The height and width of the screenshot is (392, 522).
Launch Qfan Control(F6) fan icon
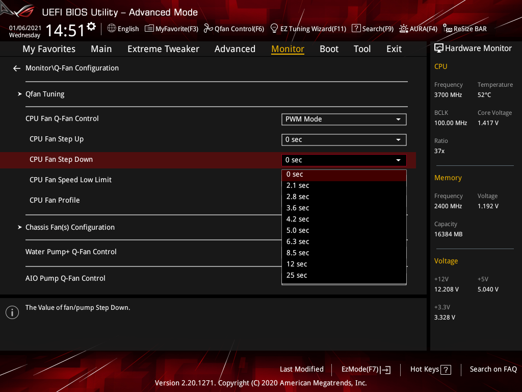tap(208, 29)
